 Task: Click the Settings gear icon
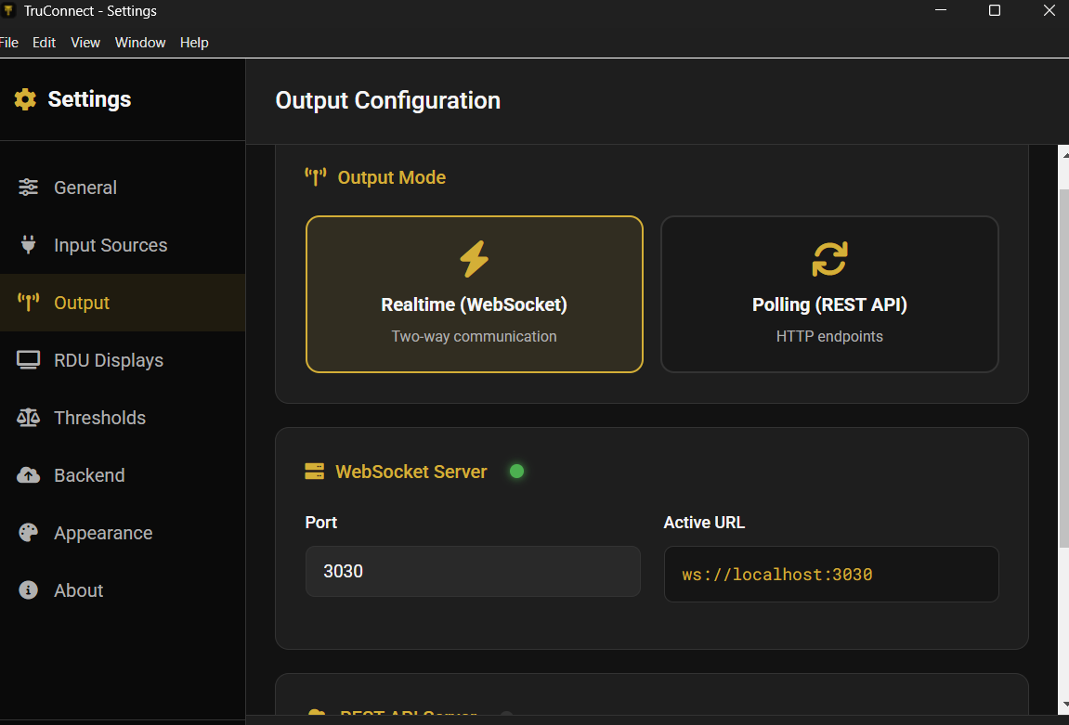(25, 99)
